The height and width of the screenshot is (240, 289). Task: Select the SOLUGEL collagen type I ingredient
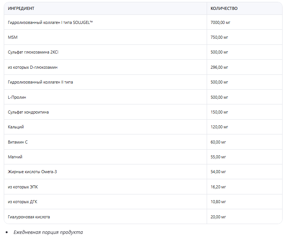tap(50, 22)
